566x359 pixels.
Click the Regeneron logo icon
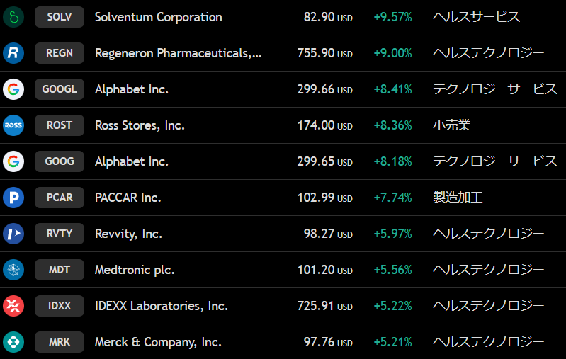click(13, 53)
